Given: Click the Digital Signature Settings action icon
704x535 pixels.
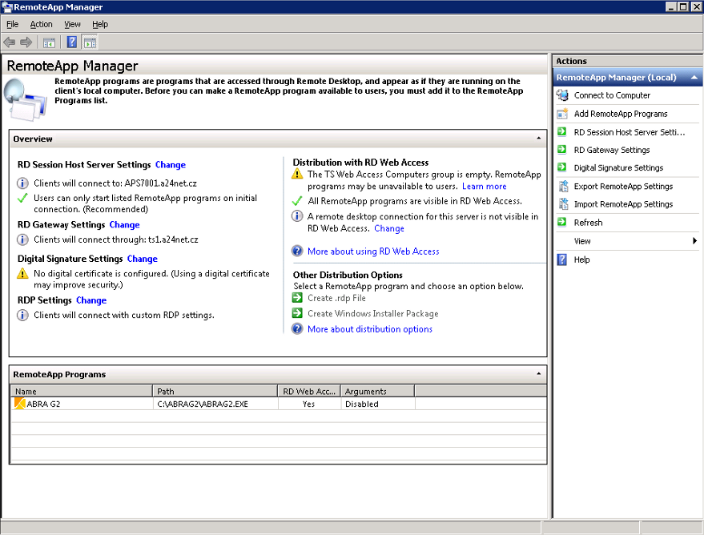Looking at the screenshot, I should (562, 168).
